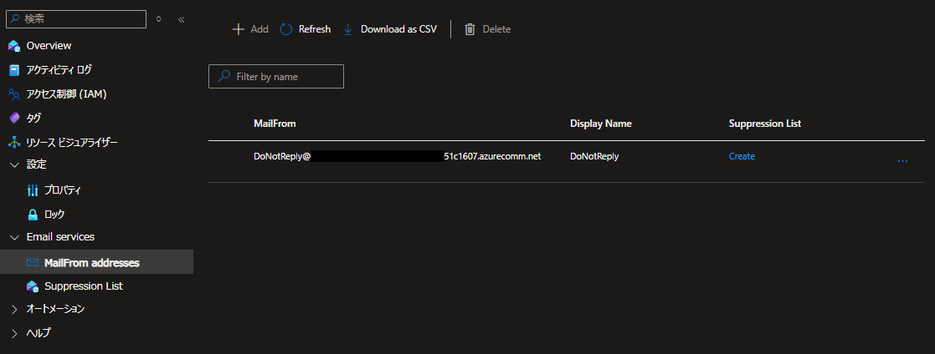Click the Download as CSV arrow icon
935x354 pixels.
(x=348, y=29)
